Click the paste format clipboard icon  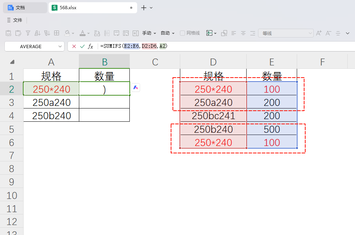point(18,33)
